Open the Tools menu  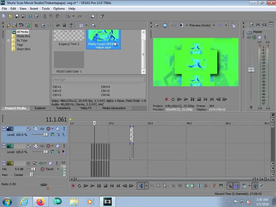click(46, 8)
